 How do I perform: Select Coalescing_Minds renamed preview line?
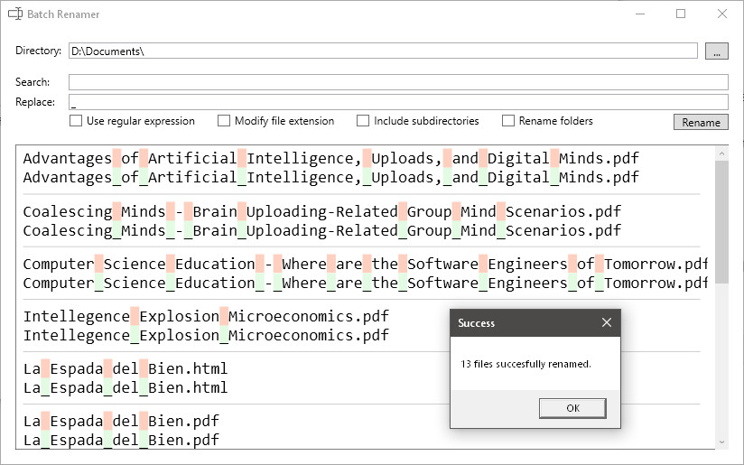(321, 230)
